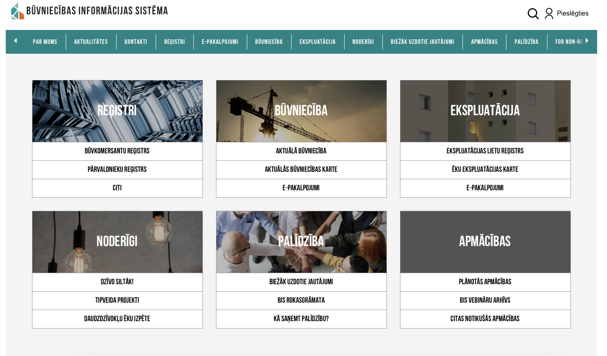This screenshot has height=356, width=607.
Task: Open Plānotās apmācības
Action: [485, 282]
